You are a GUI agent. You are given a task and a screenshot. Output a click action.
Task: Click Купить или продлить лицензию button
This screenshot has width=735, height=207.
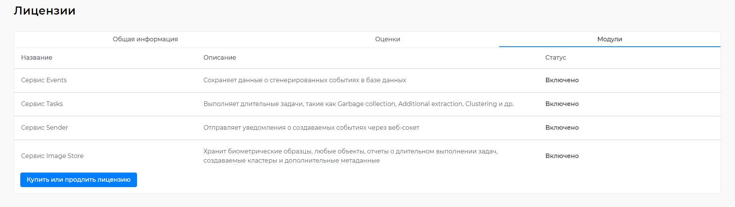pos(78,180)
